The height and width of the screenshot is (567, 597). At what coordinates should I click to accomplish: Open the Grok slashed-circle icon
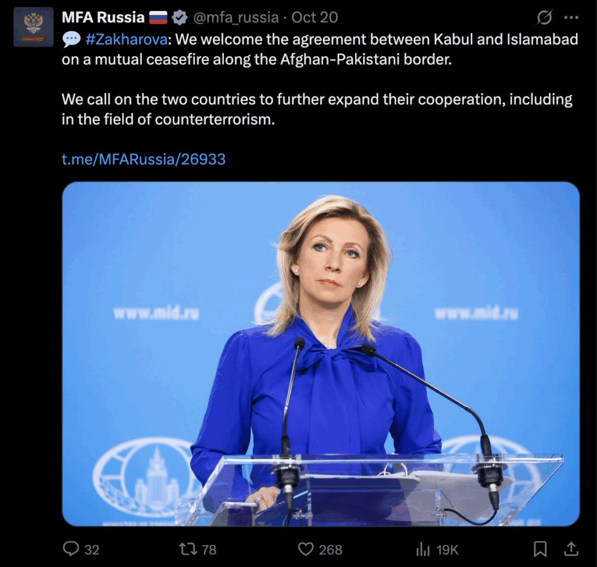click(x=544, y=17)
